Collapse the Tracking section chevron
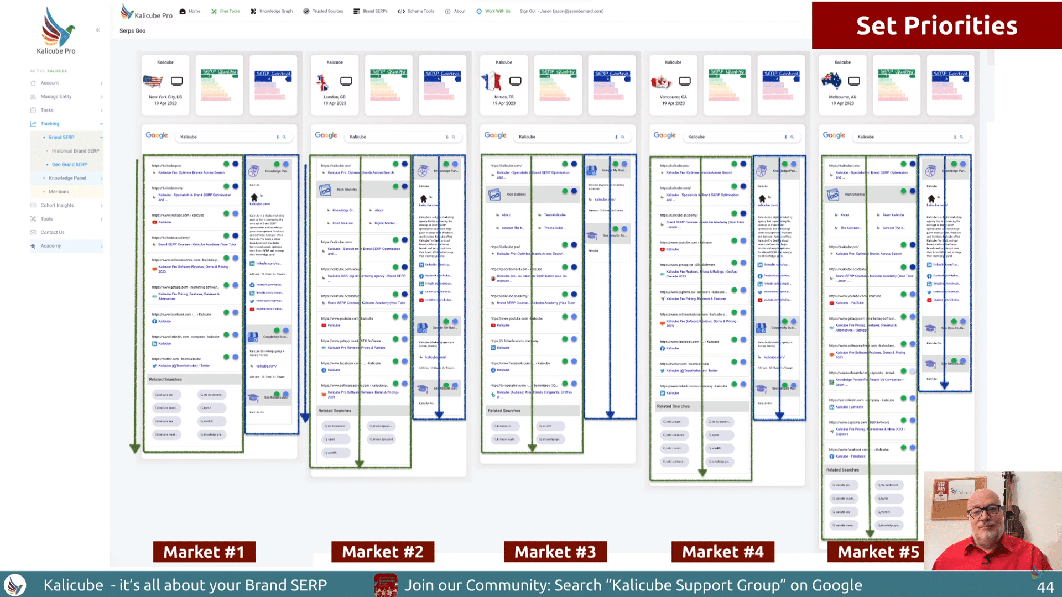Viewport: 1062px width, 597px height. pyautogui.click(x=101, y=124)
